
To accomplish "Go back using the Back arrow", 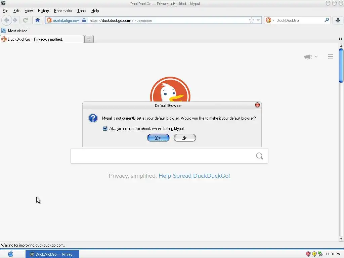I will point(7,20).
